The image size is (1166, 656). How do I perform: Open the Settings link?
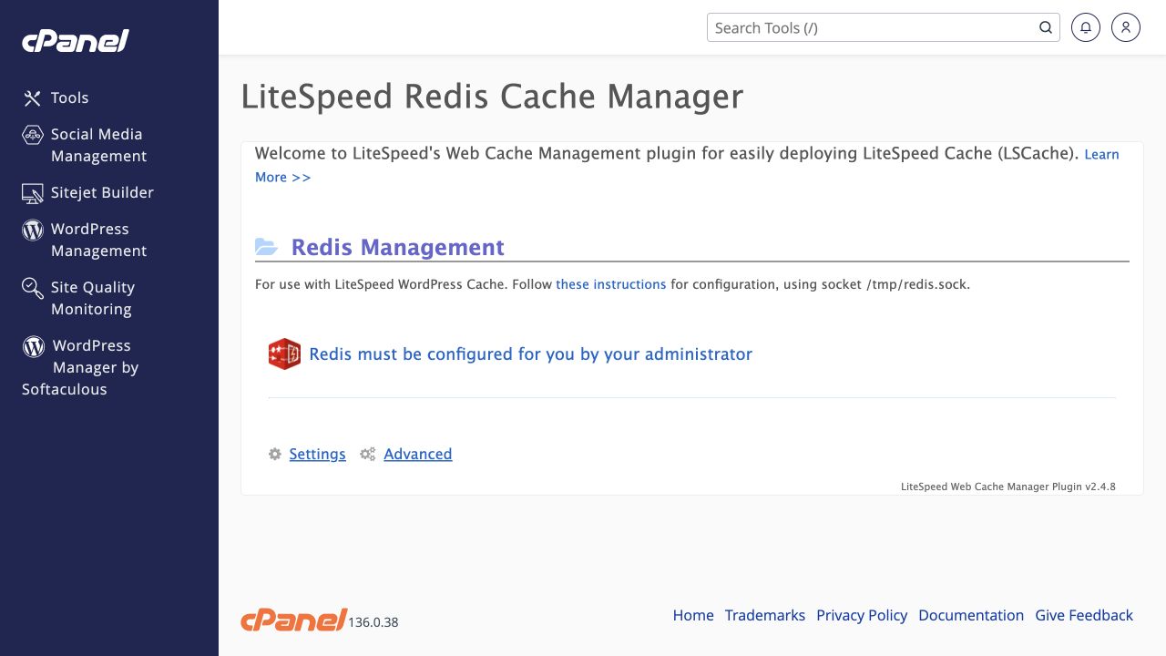(317, 454)
